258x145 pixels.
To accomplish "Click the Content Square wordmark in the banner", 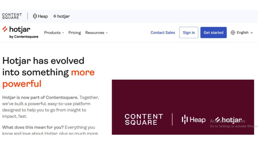I will pos(144,119).
